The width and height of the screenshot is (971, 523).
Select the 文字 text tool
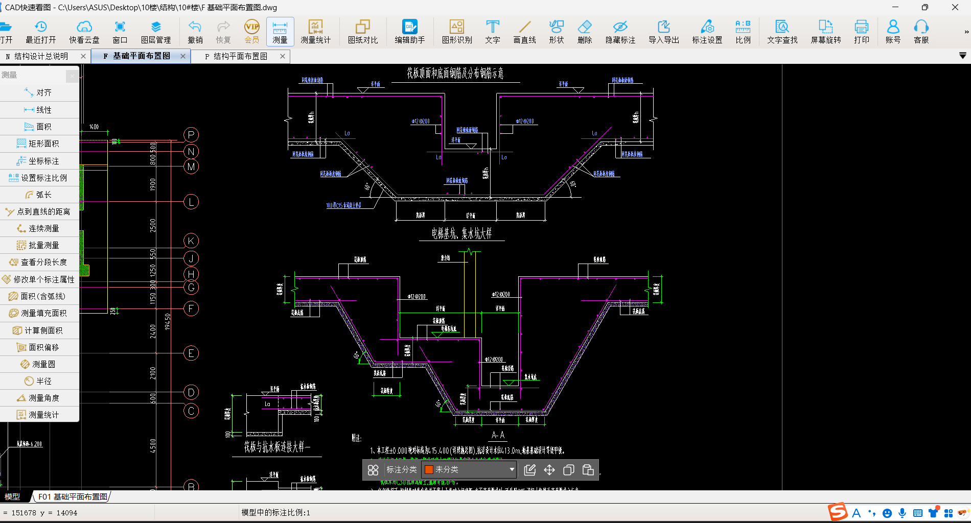[x=492, y=32]
